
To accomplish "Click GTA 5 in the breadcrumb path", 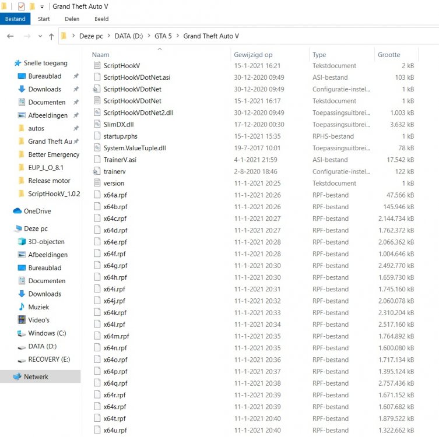I will 163,36.
